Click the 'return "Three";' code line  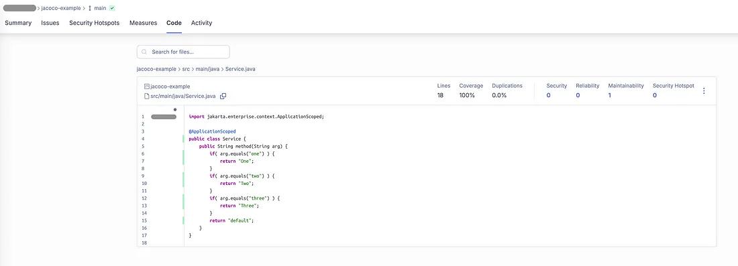240,206
